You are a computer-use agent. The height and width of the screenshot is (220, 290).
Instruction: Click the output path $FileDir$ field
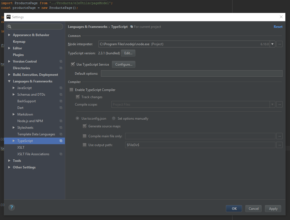point(200,145)
